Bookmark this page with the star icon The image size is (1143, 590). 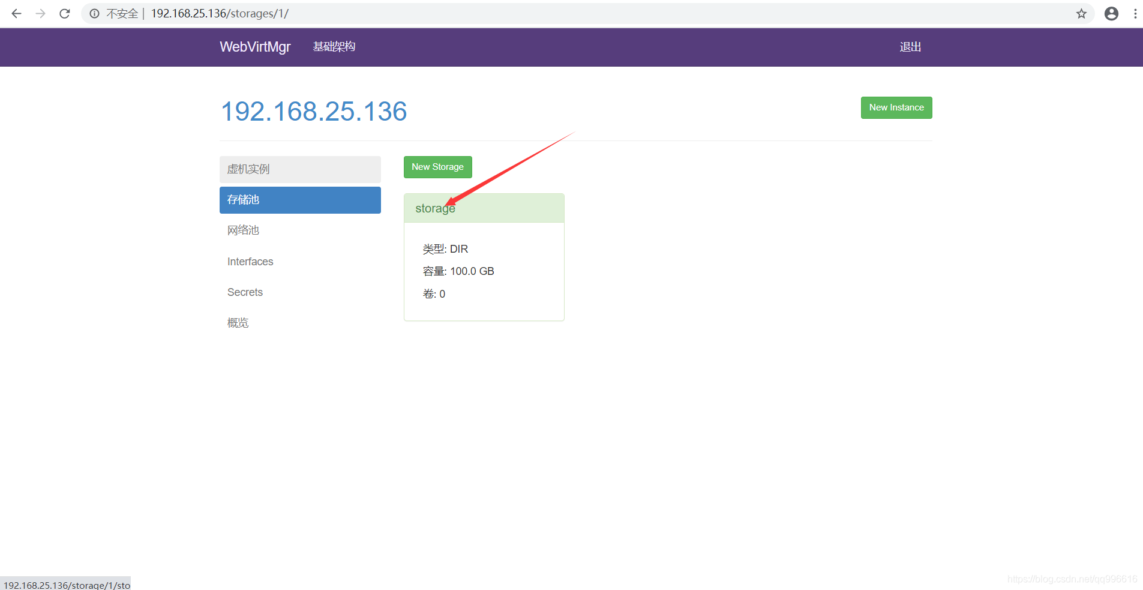(1081, 13)
